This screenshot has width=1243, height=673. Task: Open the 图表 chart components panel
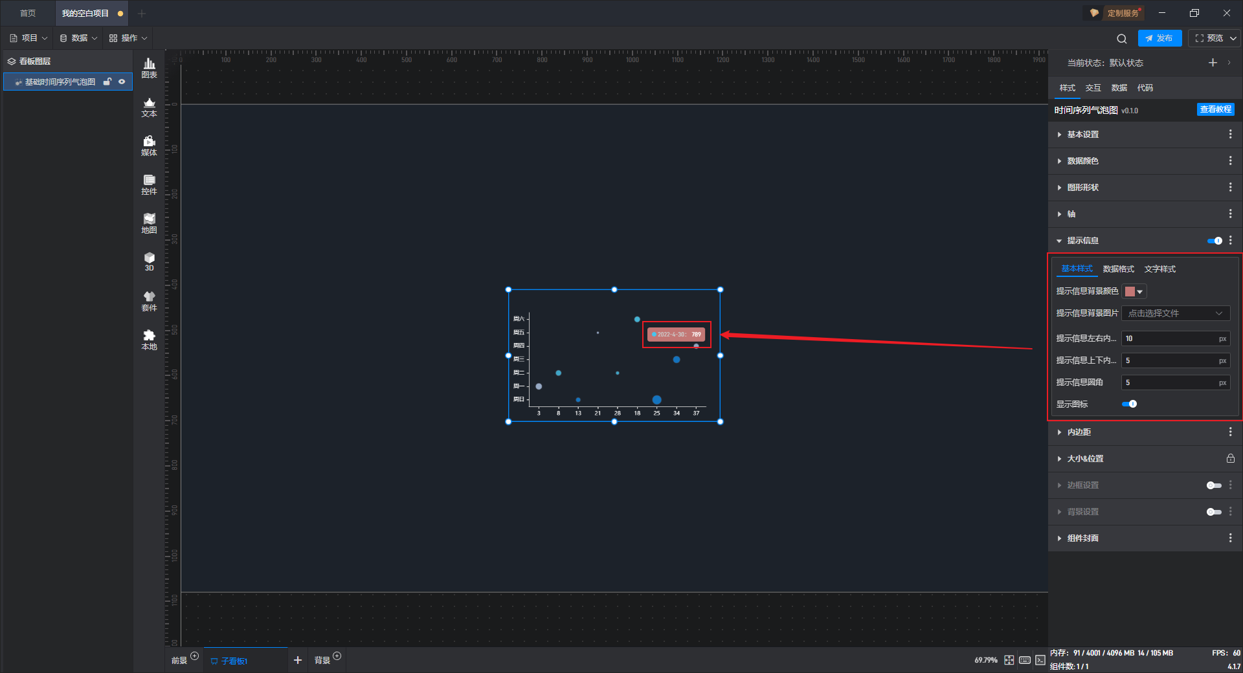pos(149,68)
